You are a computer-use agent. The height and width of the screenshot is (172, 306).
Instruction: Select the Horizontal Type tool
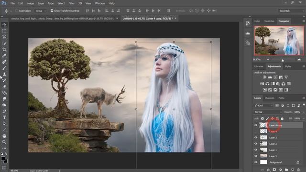[4, 118]
